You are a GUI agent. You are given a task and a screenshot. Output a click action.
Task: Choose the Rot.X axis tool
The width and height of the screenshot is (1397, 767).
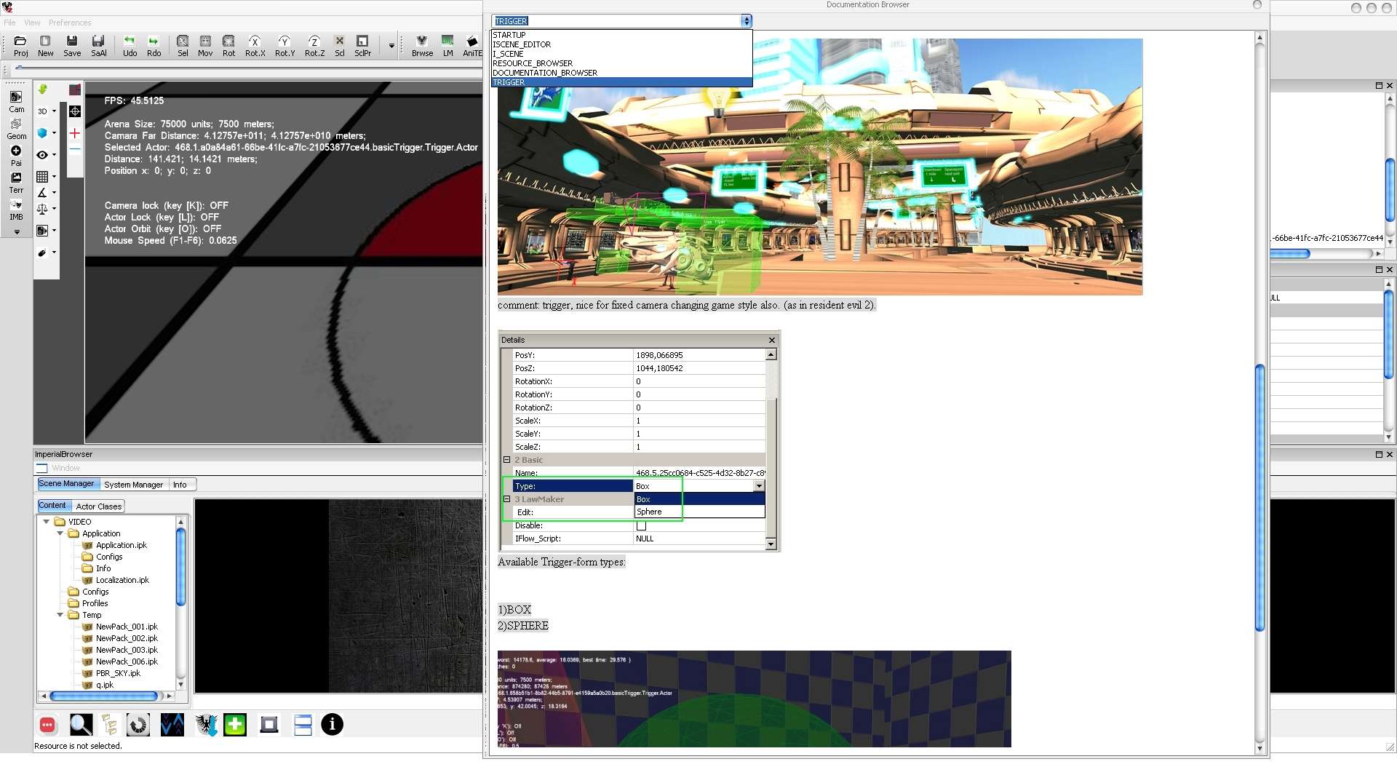point(255,46)
